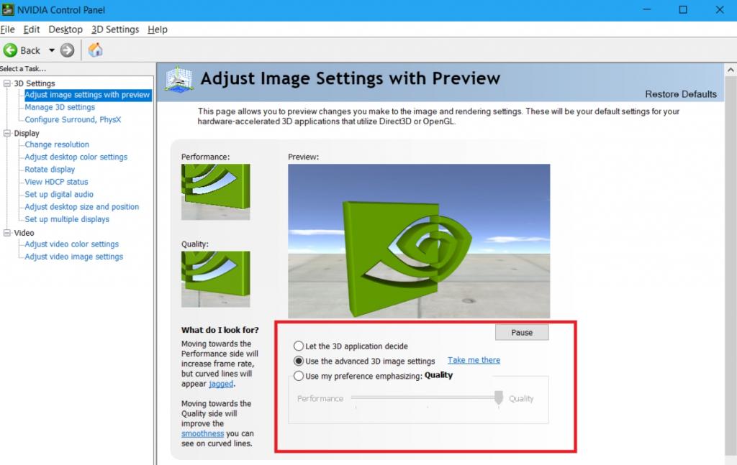Open the Desktop menu
This screenshot has height=465, width=737.
pyautogui.click(x=65, y=29)
